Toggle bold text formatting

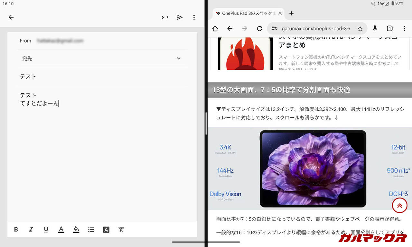pos(16,230)
